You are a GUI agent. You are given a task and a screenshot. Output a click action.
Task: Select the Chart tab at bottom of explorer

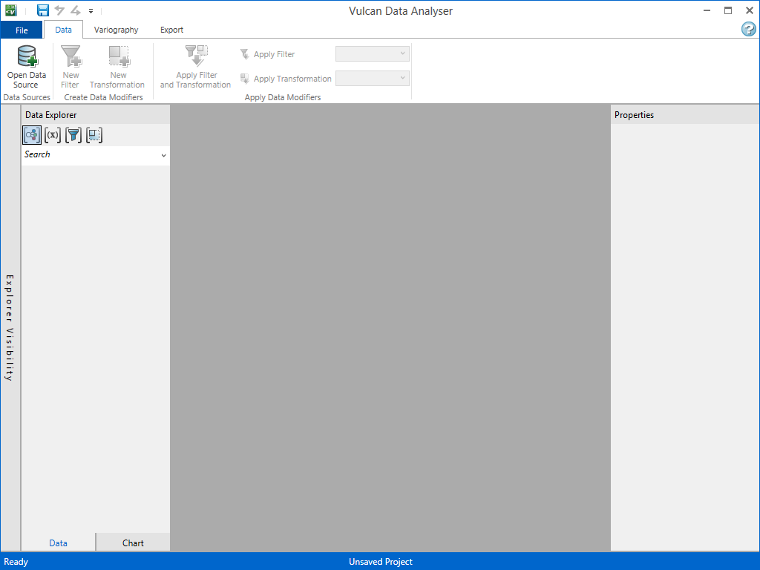click(x=133, y=543)
